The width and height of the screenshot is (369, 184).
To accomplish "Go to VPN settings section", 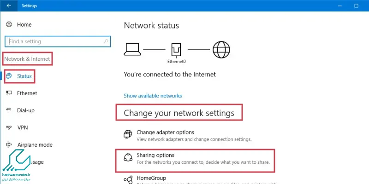I will 23,127.
